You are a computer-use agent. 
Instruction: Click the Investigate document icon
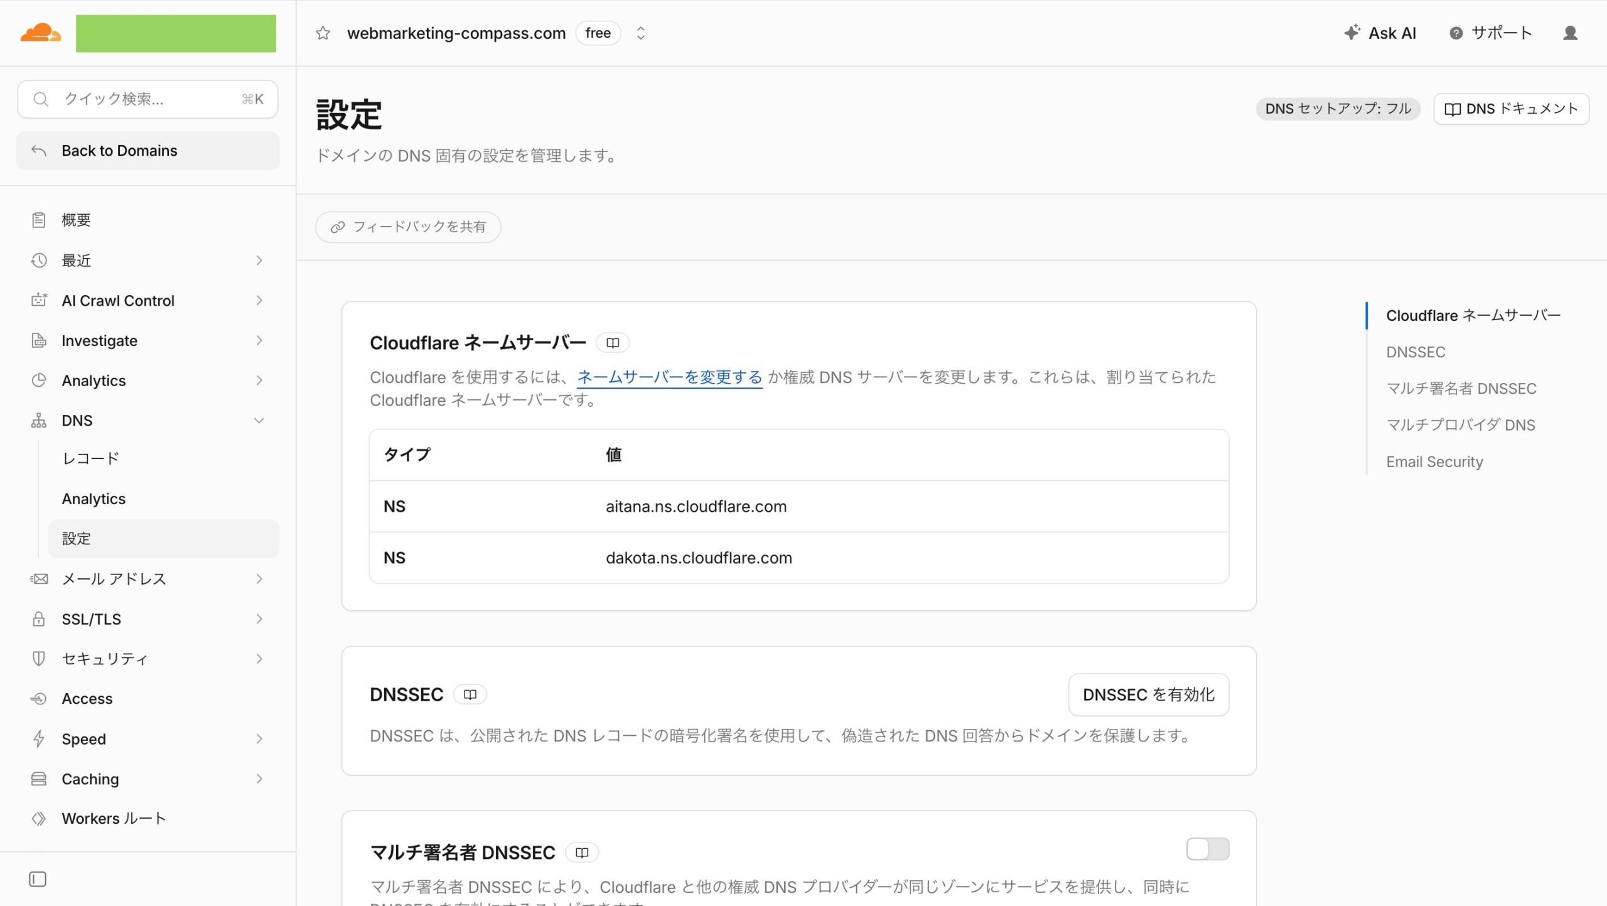(x=39, y=340)
